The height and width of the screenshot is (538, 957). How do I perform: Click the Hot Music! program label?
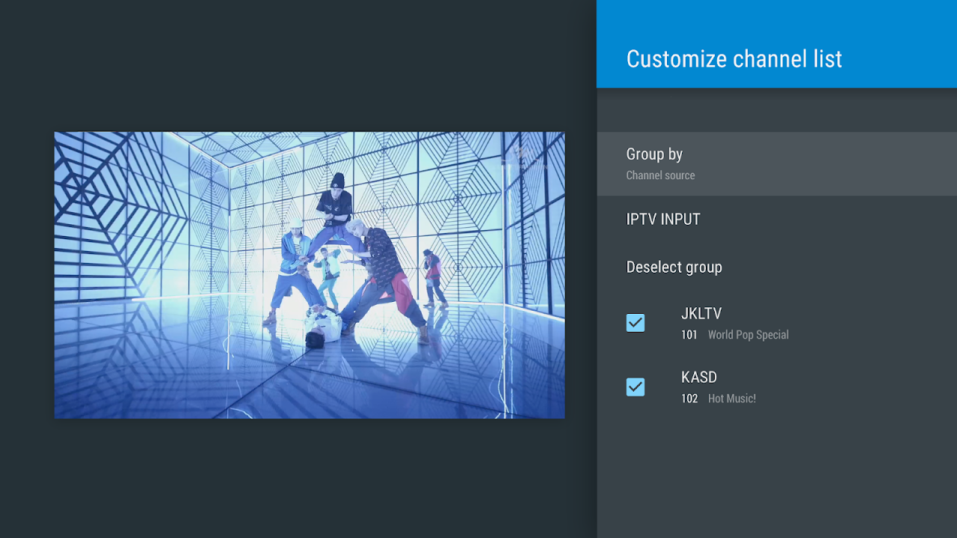tap(732, 398)
